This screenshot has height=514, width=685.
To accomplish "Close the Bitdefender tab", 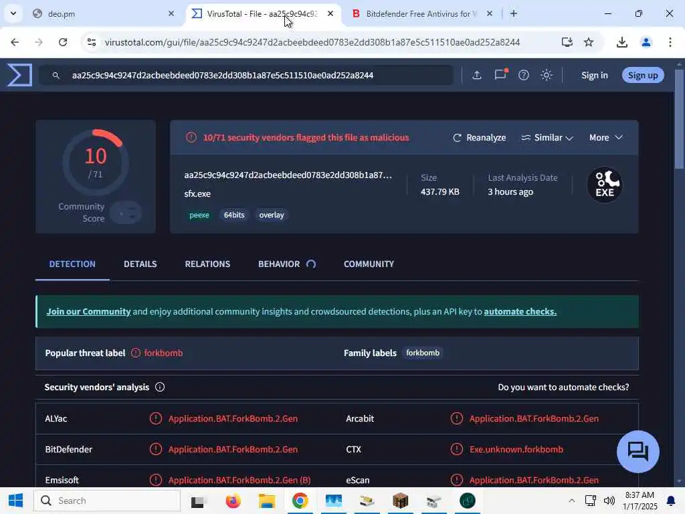I will click(x=489, y=13).
